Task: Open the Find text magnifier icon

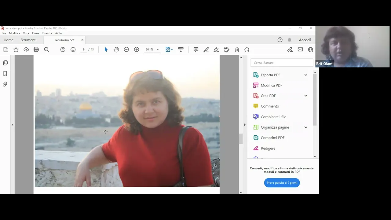Action: [47, 50]
